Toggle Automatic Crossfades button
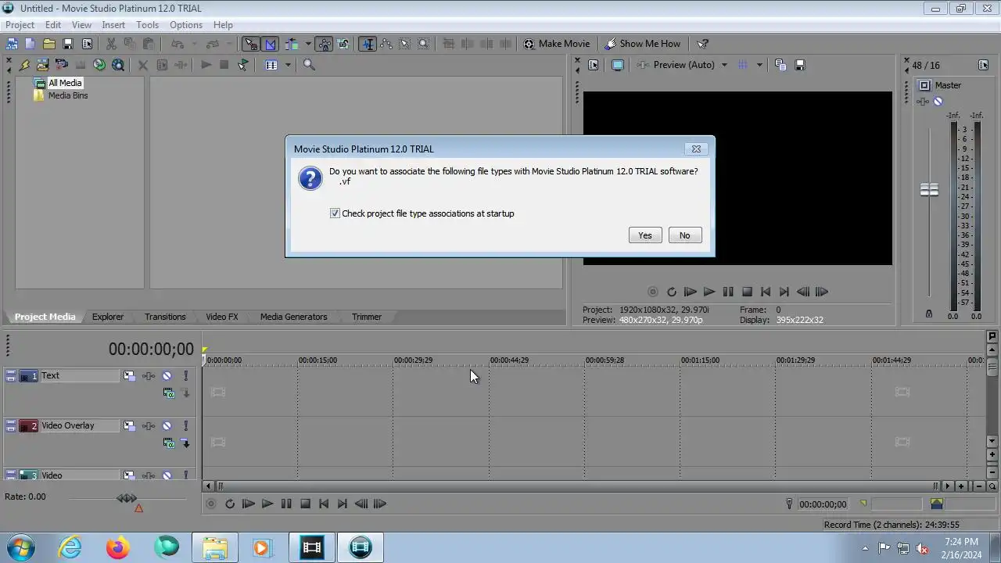This screenshot has width=1001, height=563. [x=270, y=44]
